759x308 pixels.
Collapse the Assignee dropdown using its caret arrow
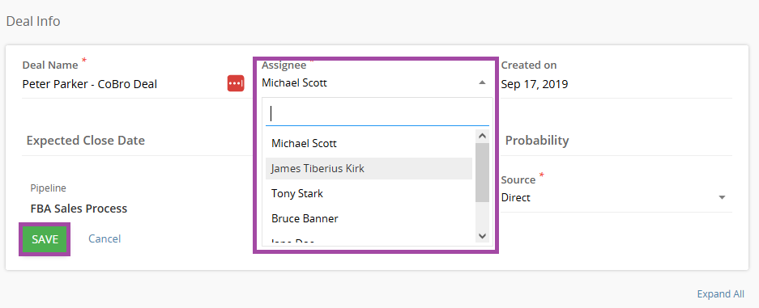point(482,82)
